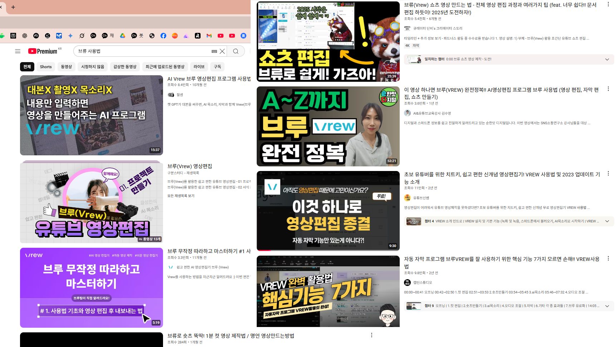The height and width of the screenshot is (347, 616).
Task: Click the 구분스터디 · 재생목록 line
Action: pos(183,173)
